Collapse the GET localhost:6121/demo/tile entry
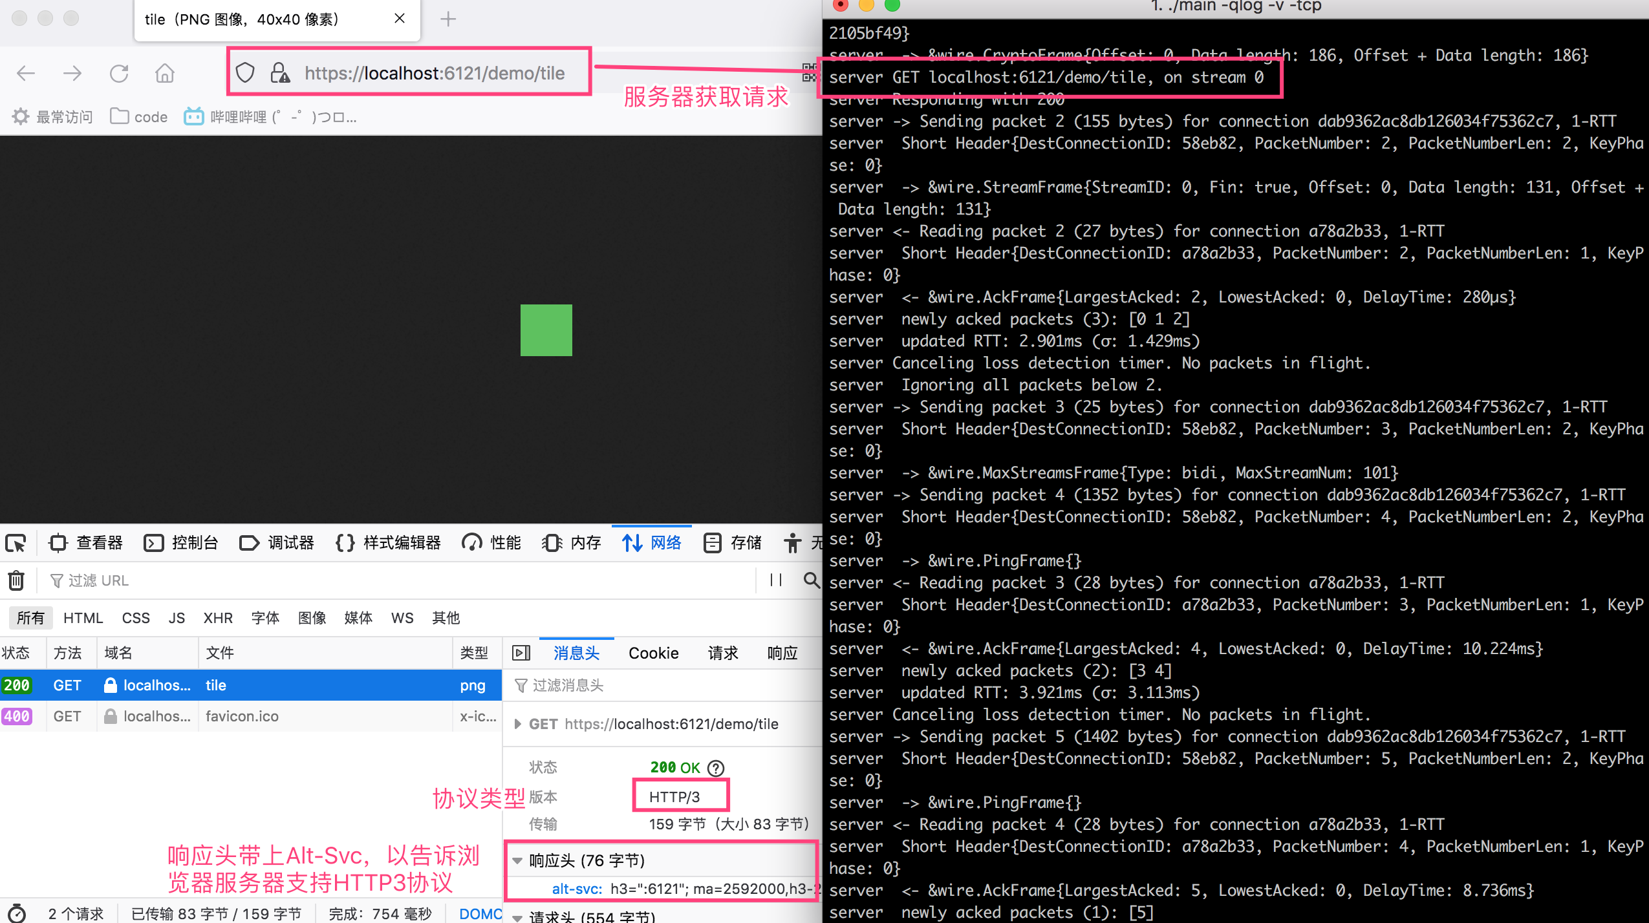1649x923 pixels. pyautogui.click(x=517, y=724)
